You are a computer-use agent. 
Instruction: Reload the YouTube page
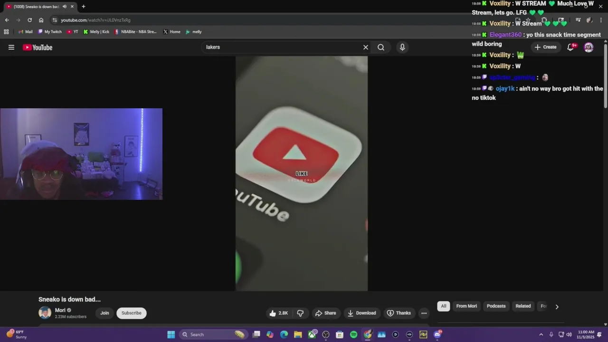[29, 20]
